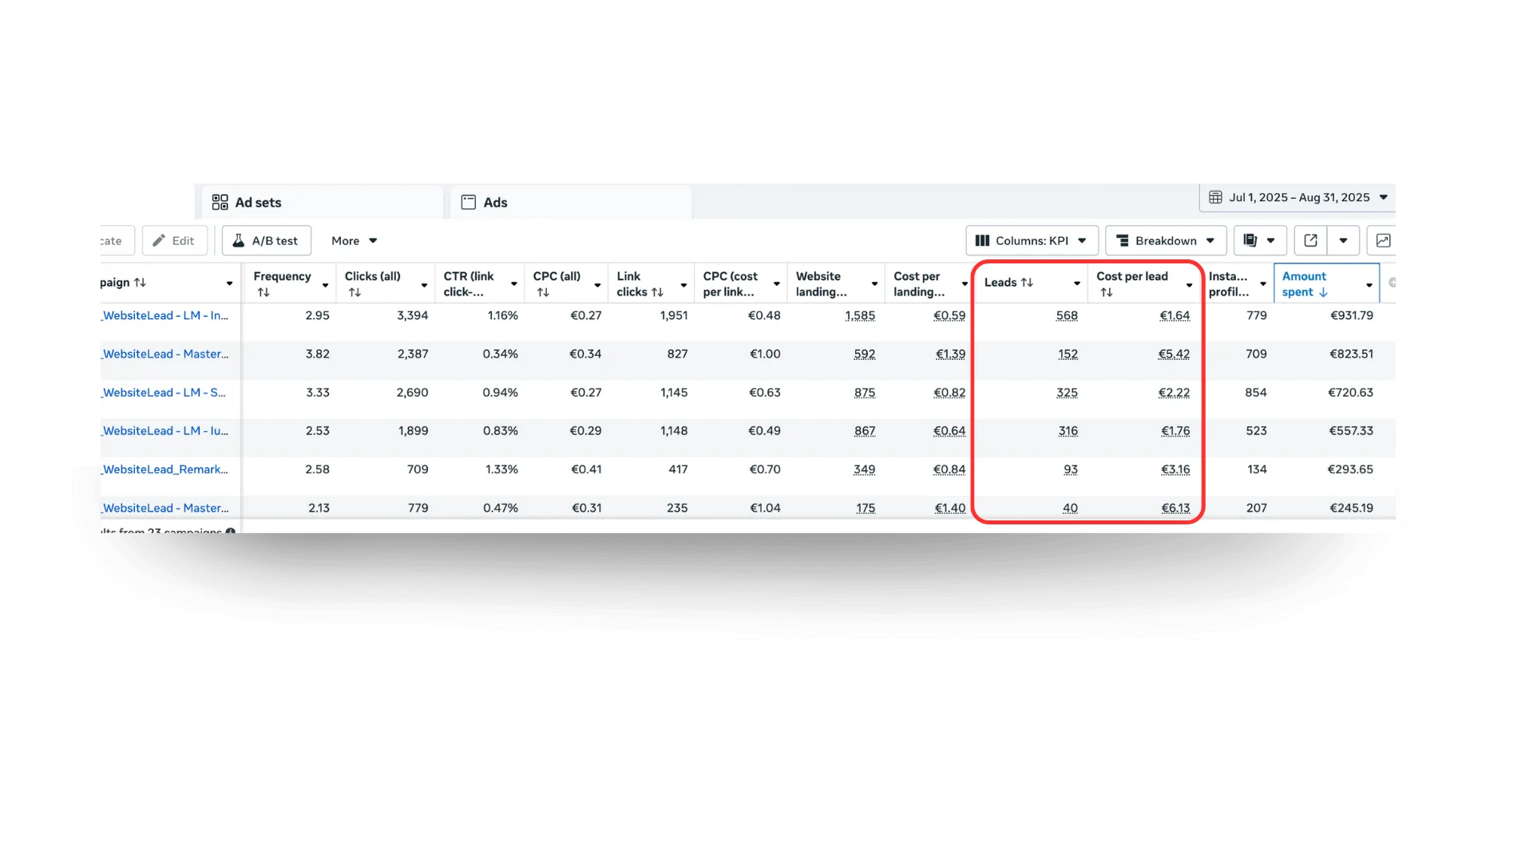
Task: Open Amount spent column menu arrow
Action: point(1369,285)
